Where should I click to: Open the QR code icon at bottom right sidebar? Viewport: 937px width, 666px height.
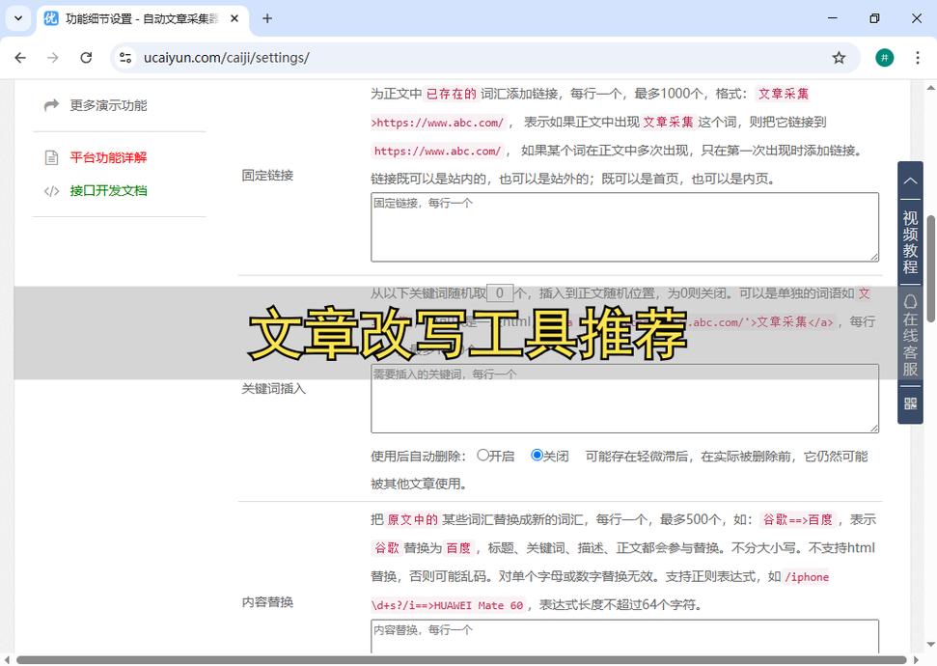coord(909,403)
